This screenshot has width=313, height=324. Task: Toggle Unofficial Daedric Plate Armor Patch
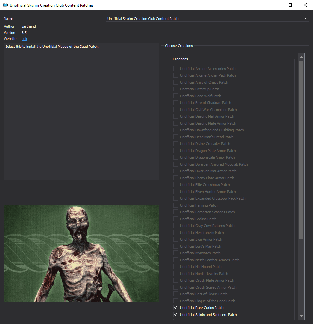click(x=176, y=123)
